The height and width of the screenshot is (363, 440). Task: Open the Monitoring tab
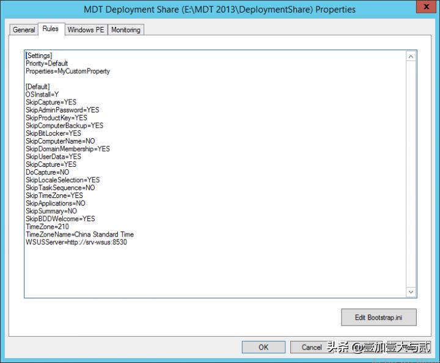click(126, 30)
